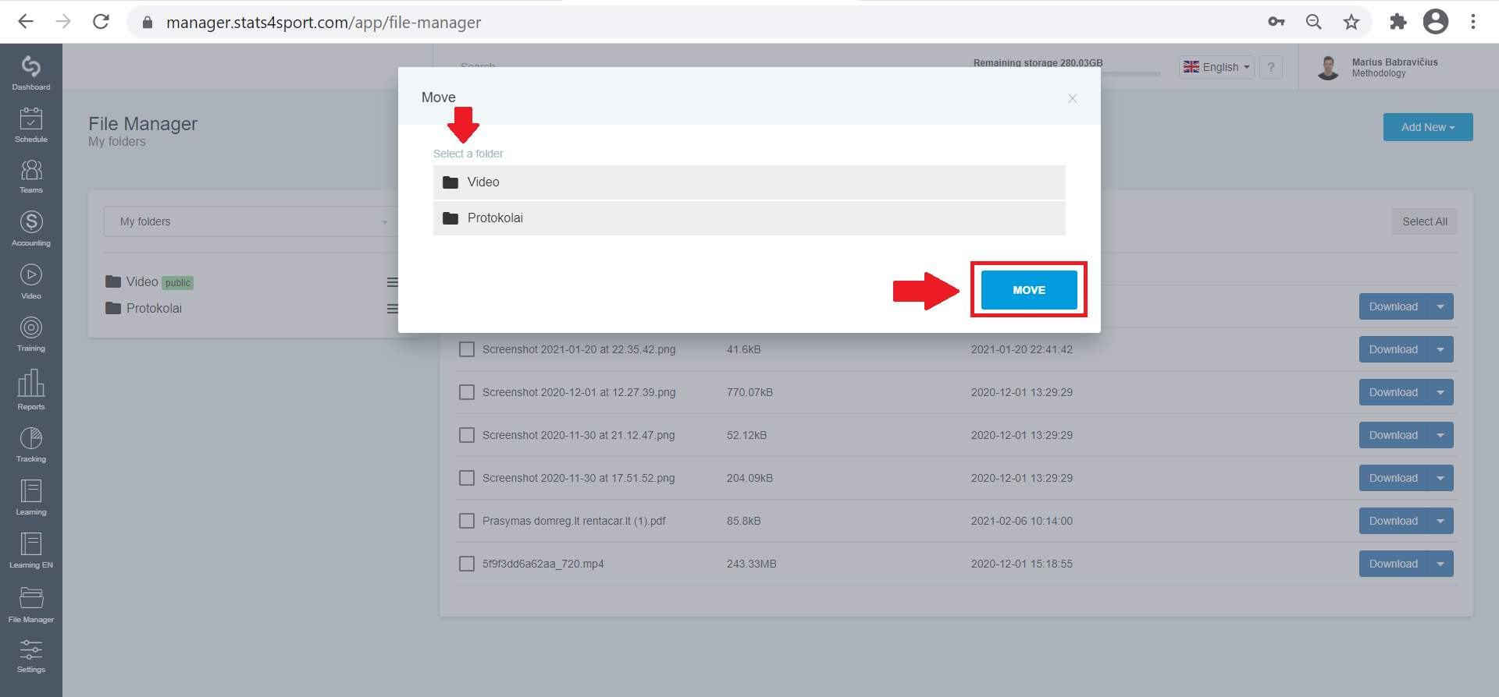
Task: Open the Training target icon
Action: tap(31, 334)
